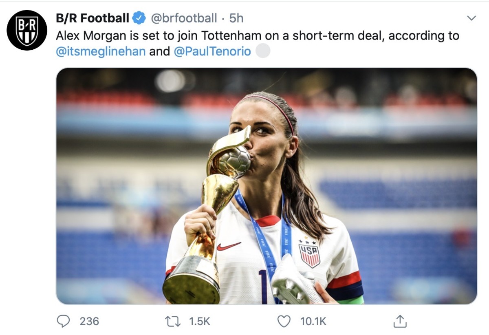This screenshot has width=489, height=335.
Task: Click the tweet text about Tottenham deal
Action: point(257,35)
